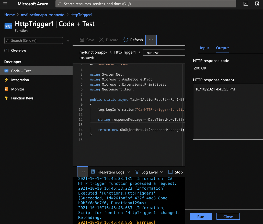Click the Run button
The image size is (263, 224).
click(201, 216)
